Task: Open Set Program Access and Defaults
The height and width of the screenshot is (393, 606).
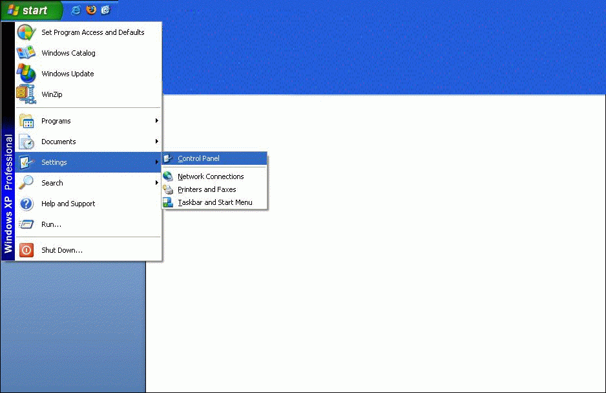Action: pyautogui.click(x=93, y=32)
